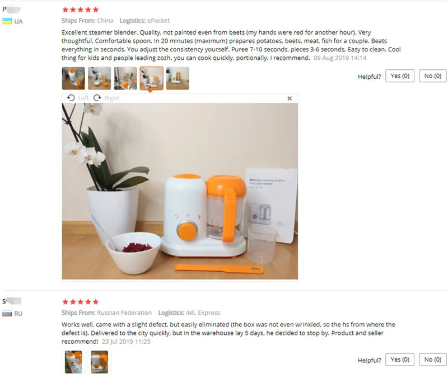
Task: Vote Yes (0) on the RU review
Action: 400,359
